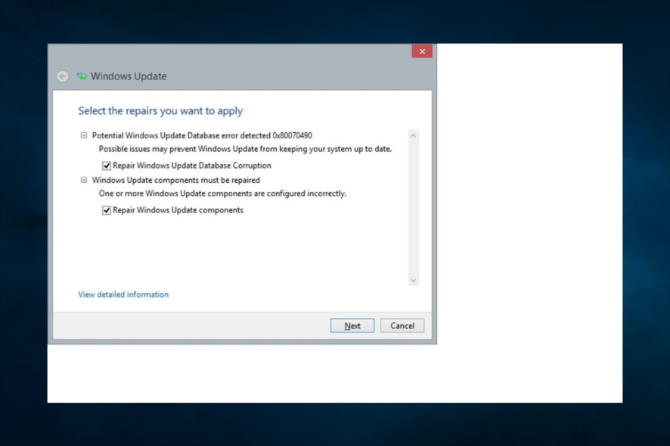Click the Next button
Image resolution: width=670 pixels, height=446 pixels.
(x=352, y=326)
